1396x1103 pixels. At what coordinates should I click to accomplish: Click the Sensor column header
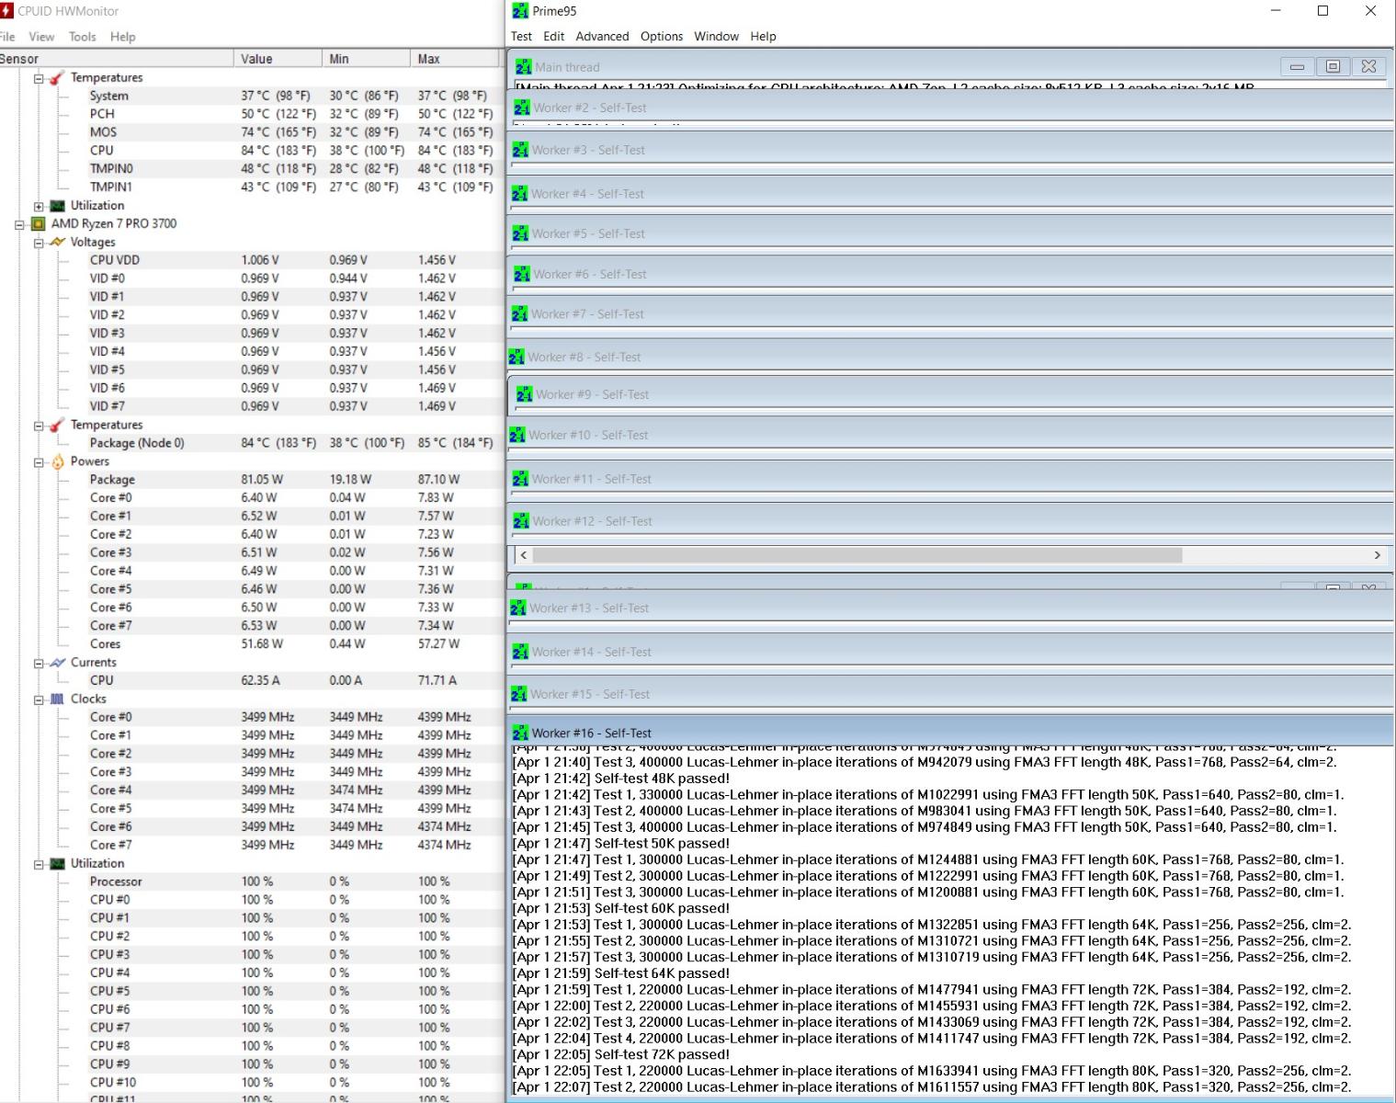[x=117, y=59]
